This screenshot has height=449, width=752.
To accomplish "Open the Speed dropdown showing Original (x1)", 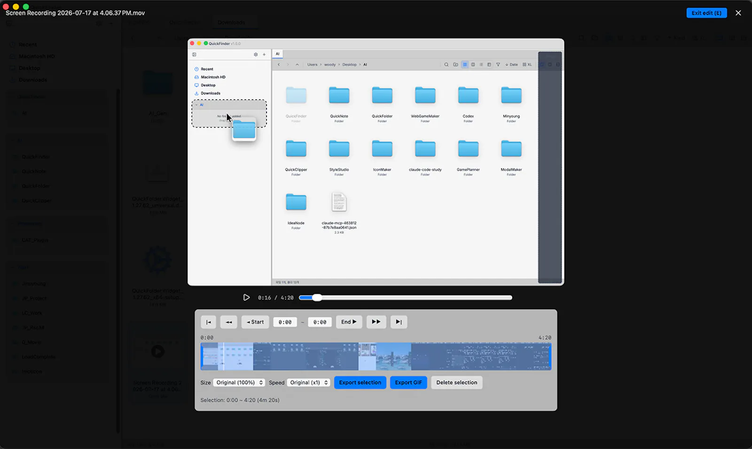I will click(308, 382).
